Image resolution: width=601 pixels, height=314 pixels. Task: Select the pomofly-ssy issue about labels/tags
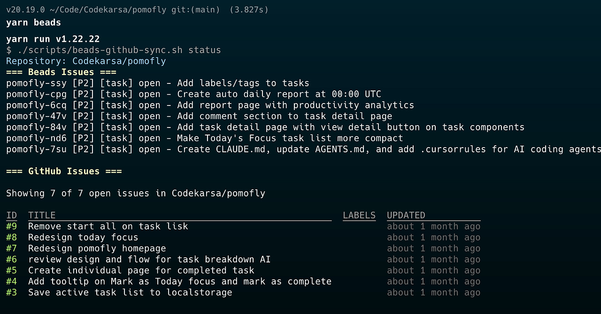[158, 83]
